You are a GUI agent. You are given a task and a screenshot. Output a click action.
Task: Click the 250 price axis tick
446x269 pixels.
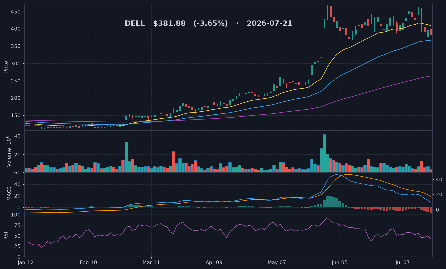pos(16,81)
